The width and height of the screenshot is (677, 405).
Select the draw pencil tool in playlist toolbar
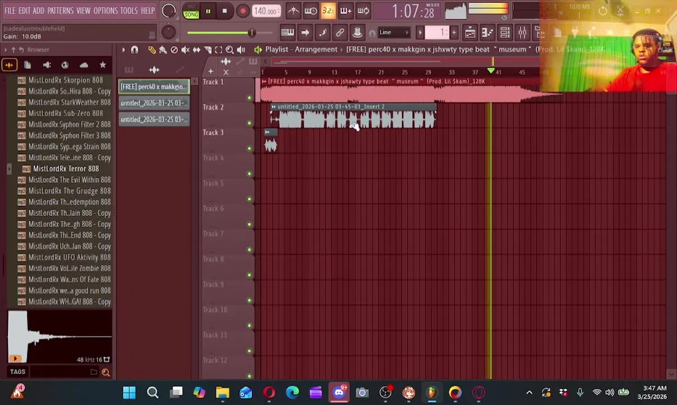(152, 50)
